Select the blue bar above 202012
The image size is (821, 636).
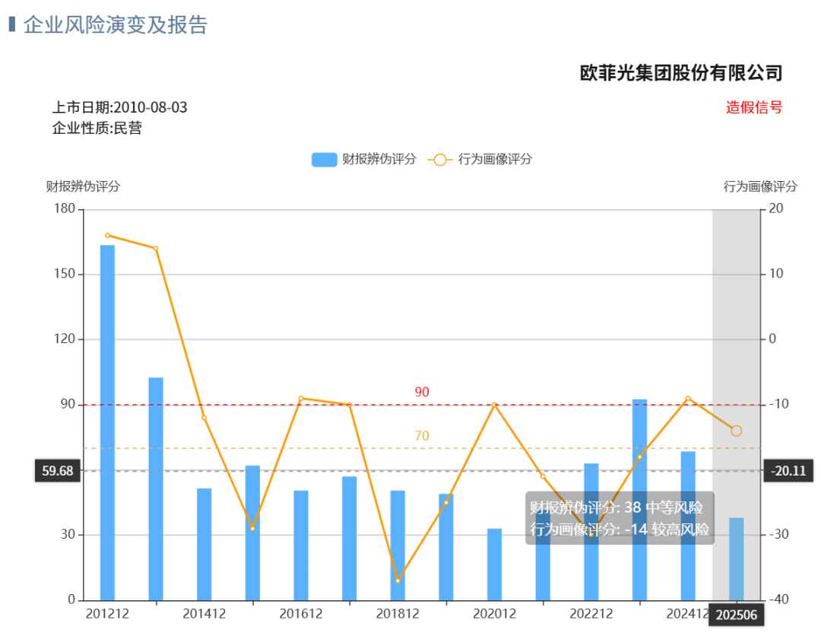[495, 564]
